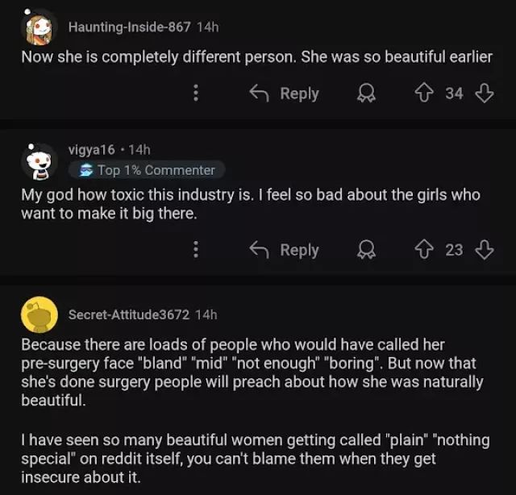516x495 pixels.
Task: Give an award to Haunting-Inside-867's comment
Action: click(x=366, y=94)
